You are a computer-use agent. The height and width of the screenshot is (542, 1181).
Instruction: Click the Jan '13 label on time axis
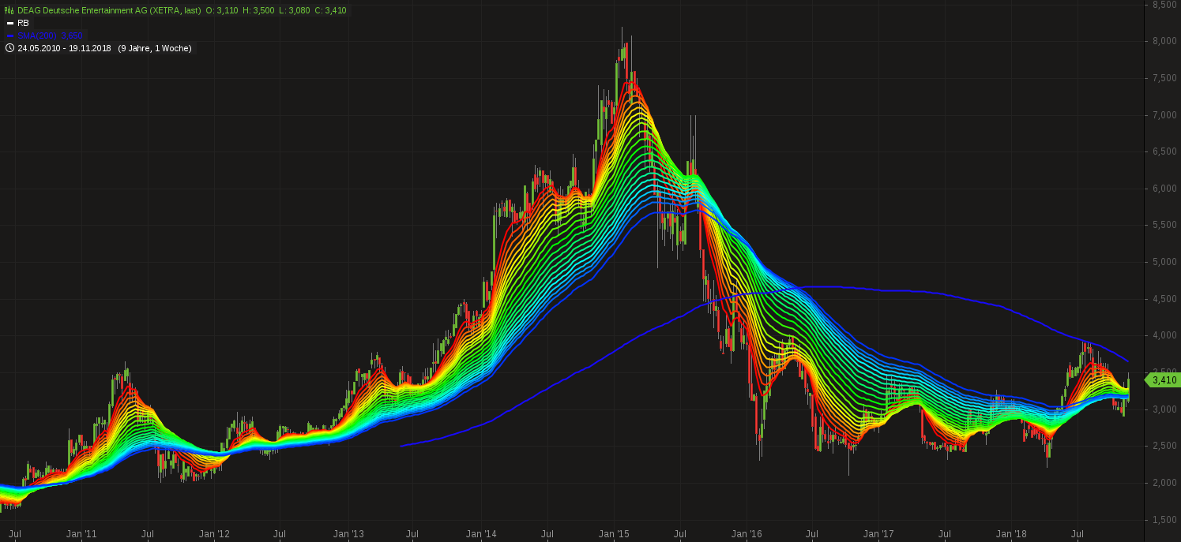point(348,534)
